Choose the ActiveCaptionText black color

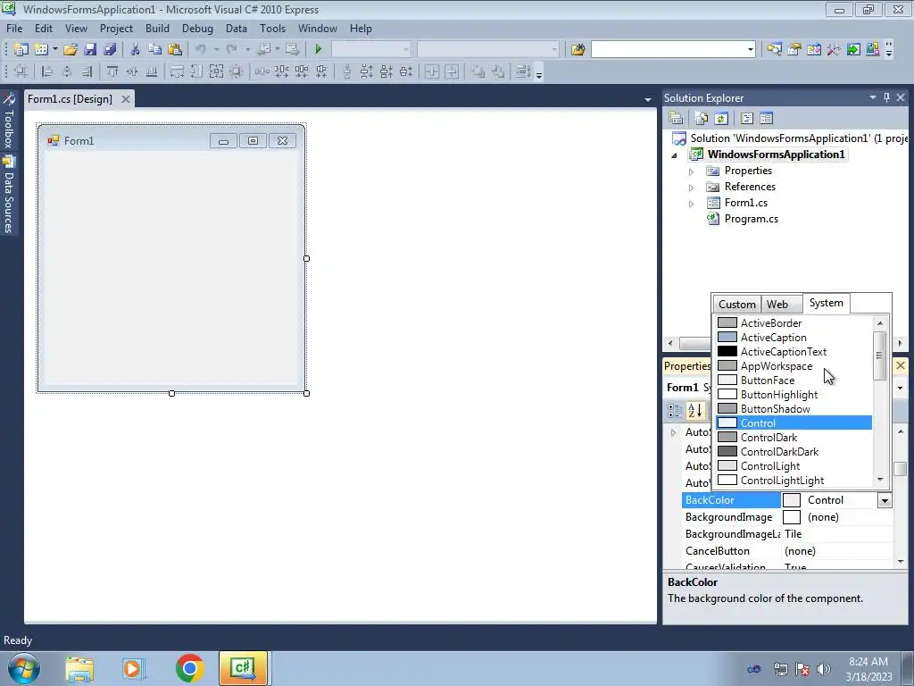[794, 352]
